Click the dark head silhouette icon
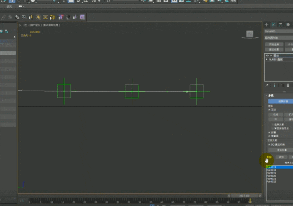This screenshot has height=206, width=293. (x=68, y=17)
